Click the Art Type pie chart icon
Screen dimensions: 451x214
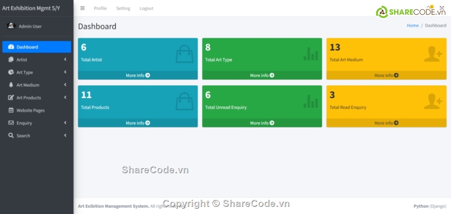tap(11, 72)
